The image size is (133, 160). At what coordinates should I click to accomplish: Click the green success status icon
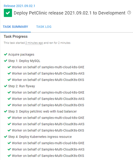[x=8, y=13]
